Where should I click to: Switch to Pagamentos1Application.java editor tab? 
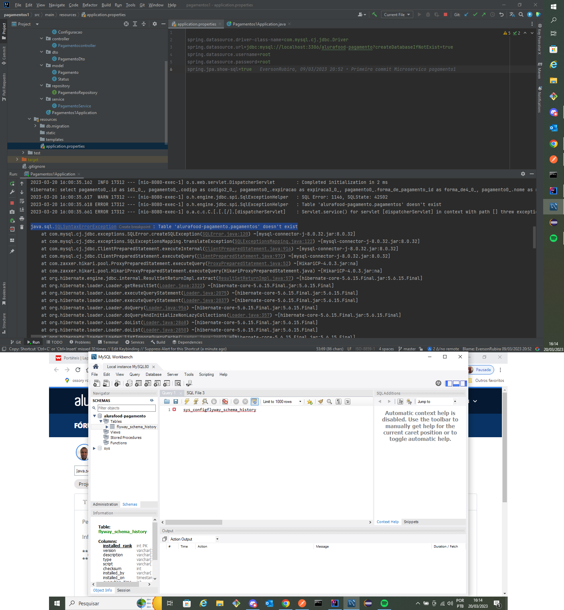259,24
